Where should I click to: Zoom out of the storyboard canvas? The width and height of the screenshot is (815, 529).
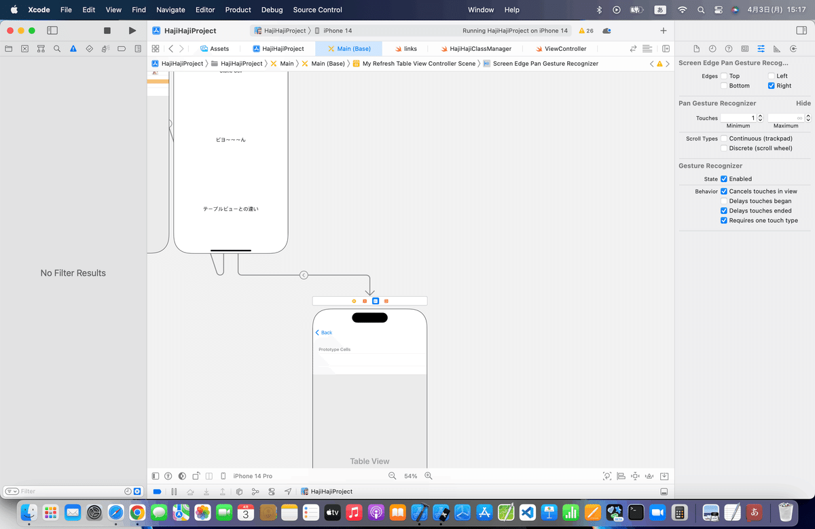point(392,476)
